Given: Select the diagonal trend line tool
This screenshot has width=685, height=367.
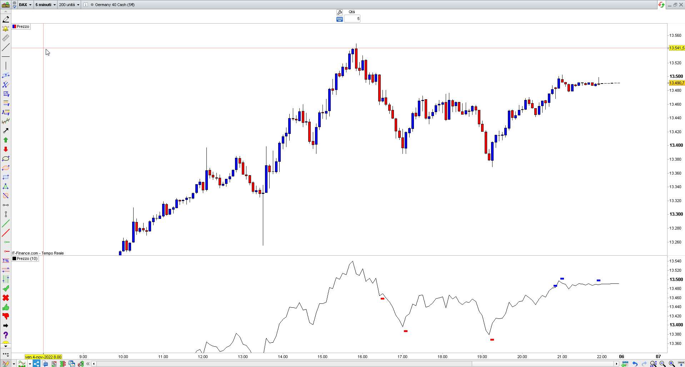Looking at the screenshot, I should (6, 47).
